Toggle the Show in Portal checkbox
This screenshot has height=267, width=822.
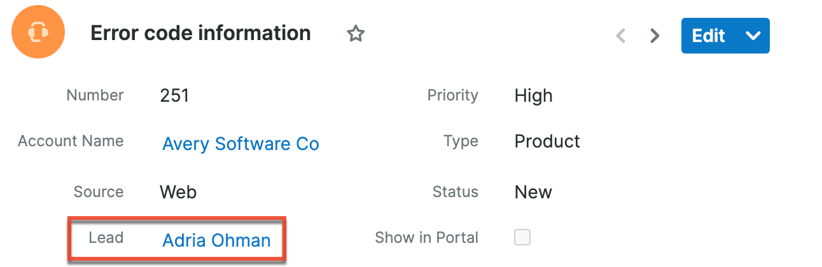tap(522, 238)
